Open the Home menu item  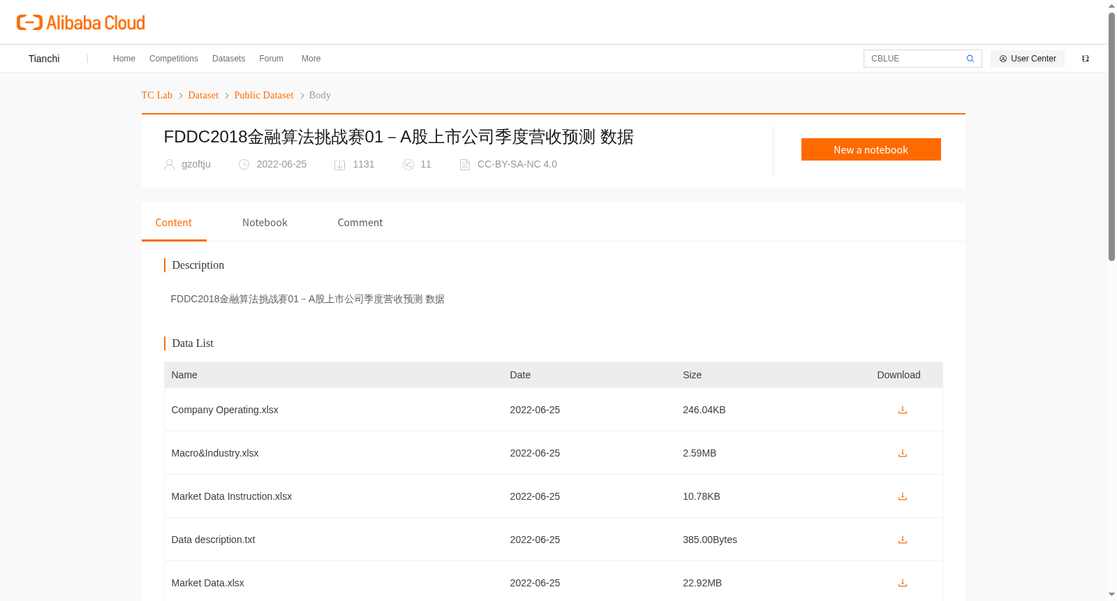(x=124, y=59)
